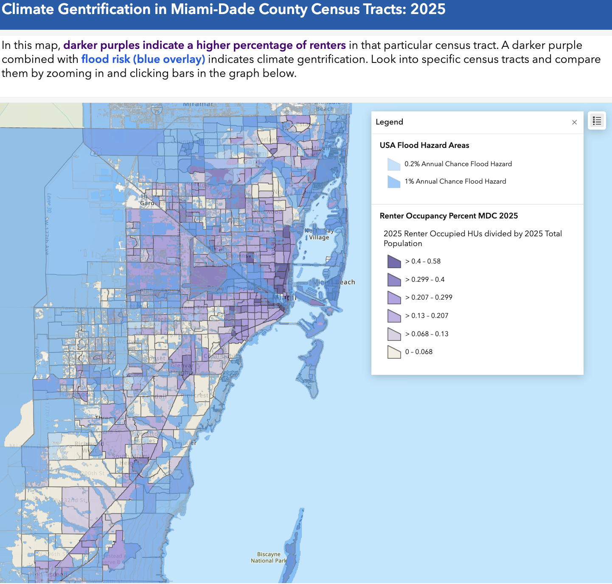The image size is (612, 584).
Task: Click the > 0.299 – 0.4 legend symbol
Action: click(394, 280)
